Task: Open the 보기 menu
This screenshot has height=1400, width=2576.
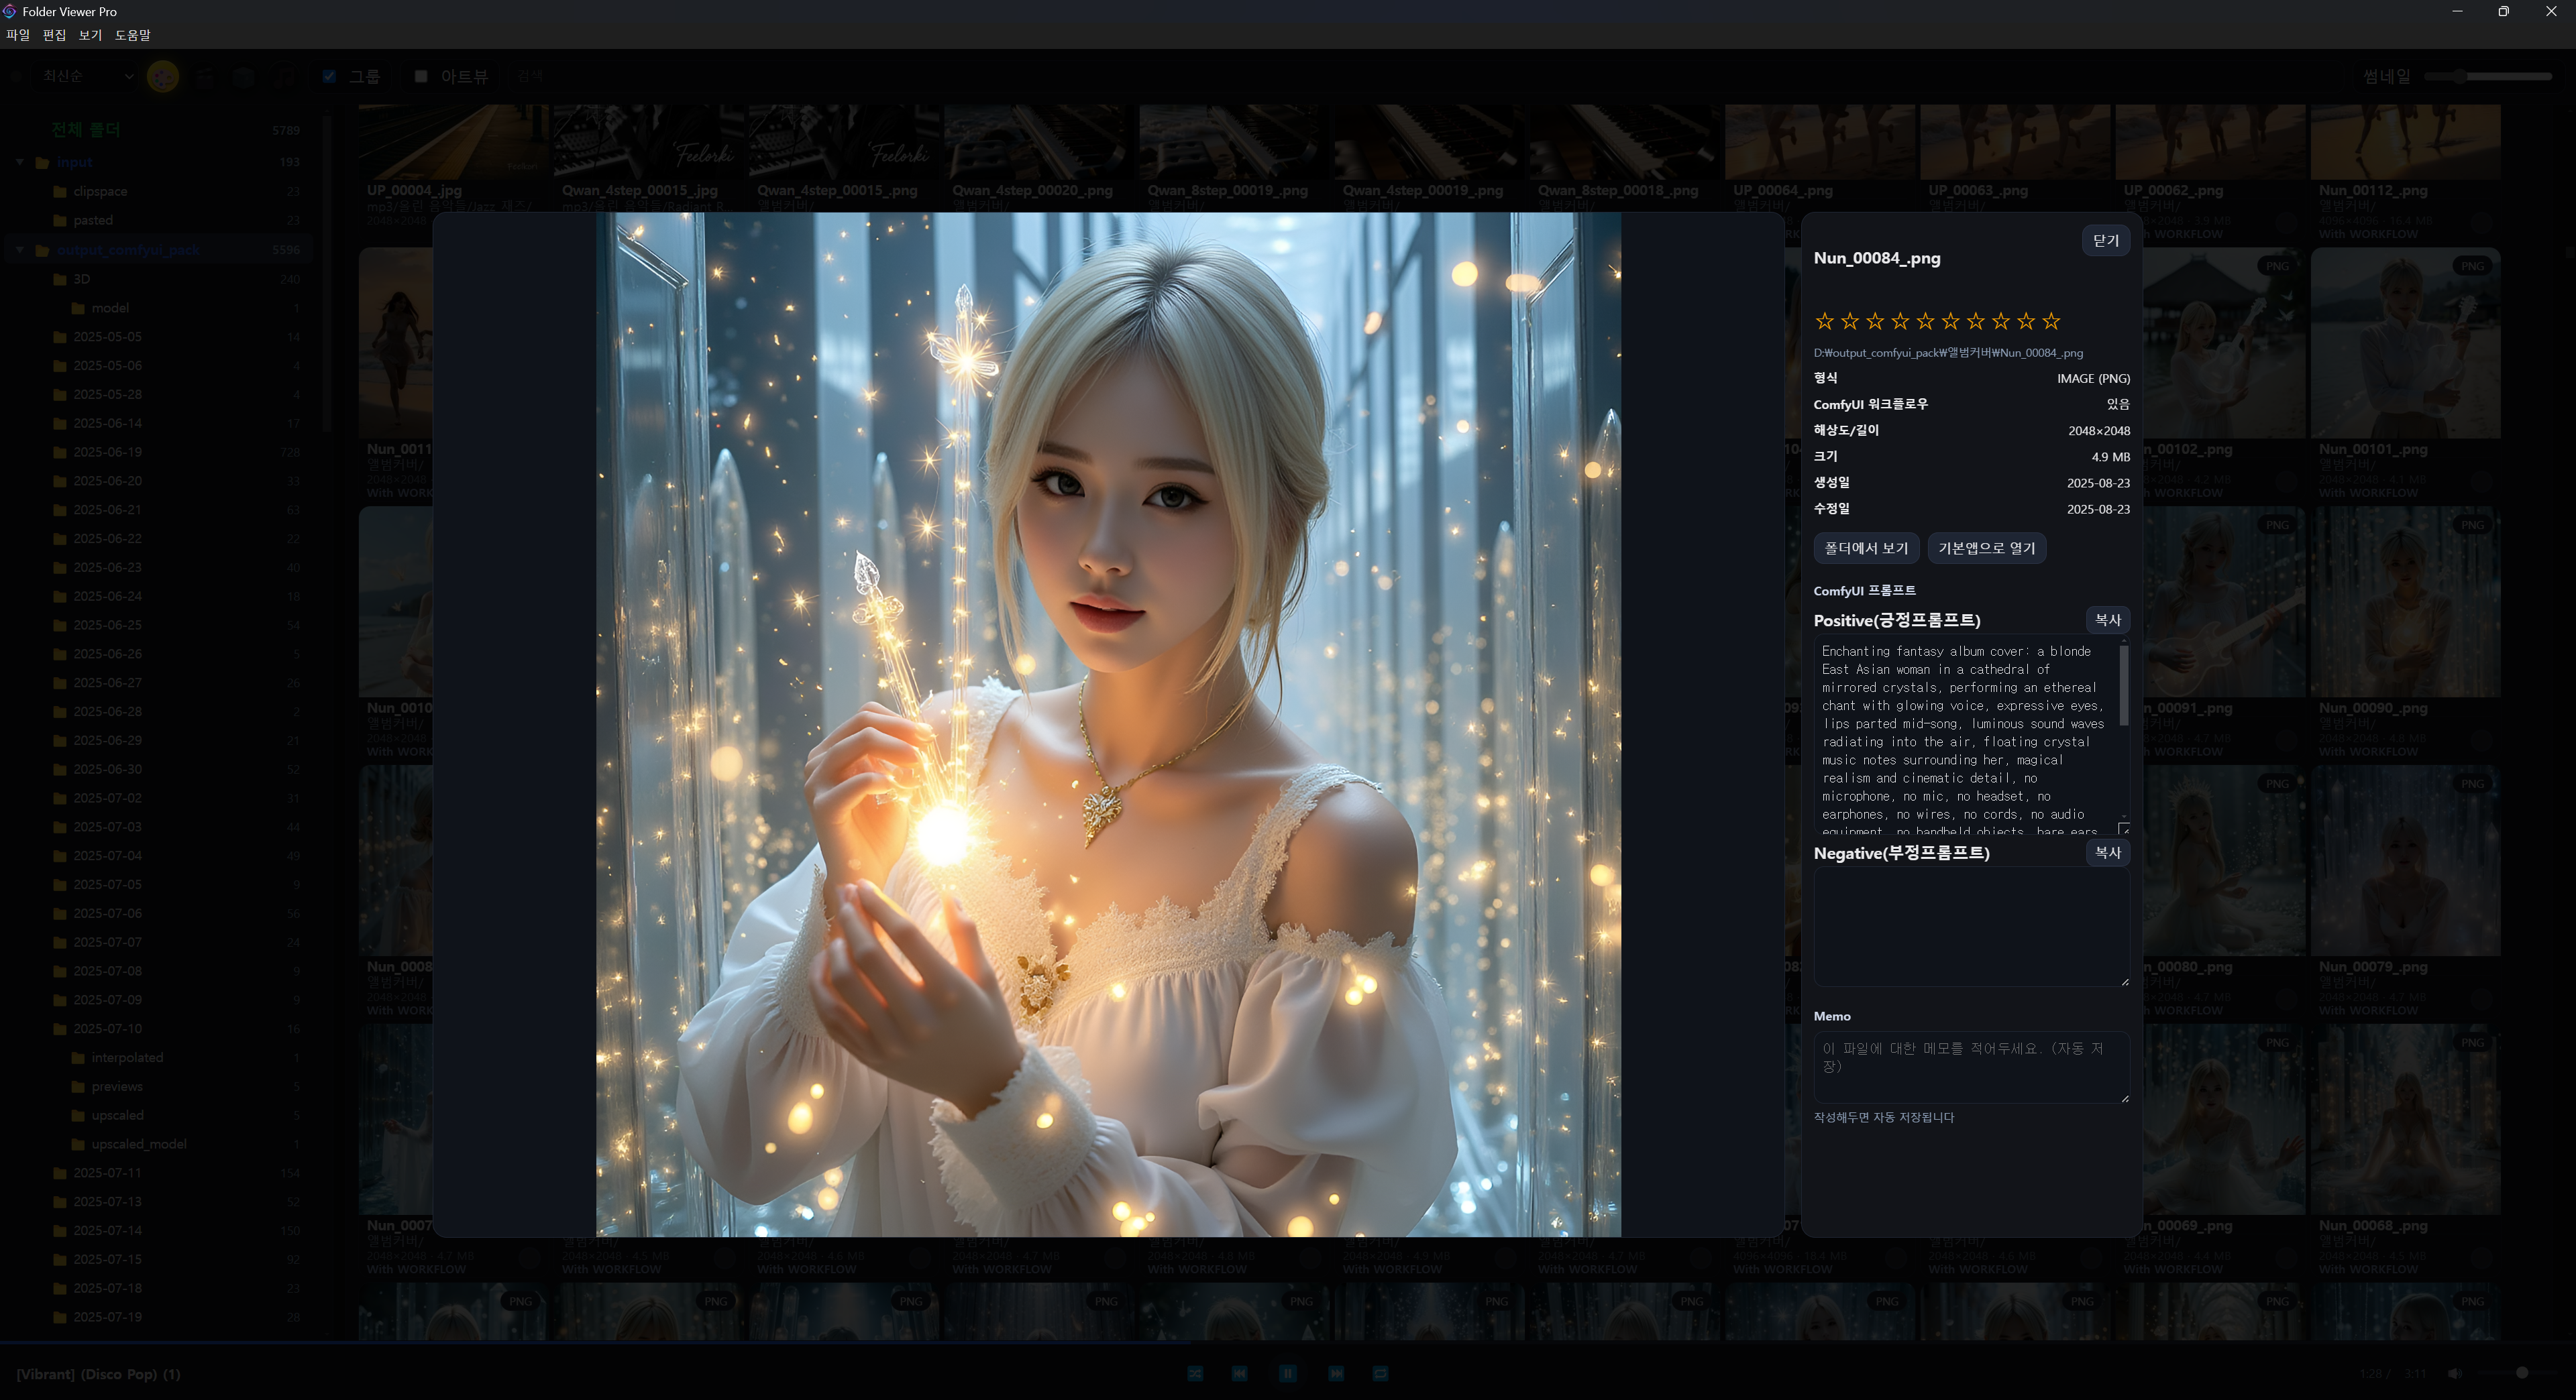Action: point(90,35)
